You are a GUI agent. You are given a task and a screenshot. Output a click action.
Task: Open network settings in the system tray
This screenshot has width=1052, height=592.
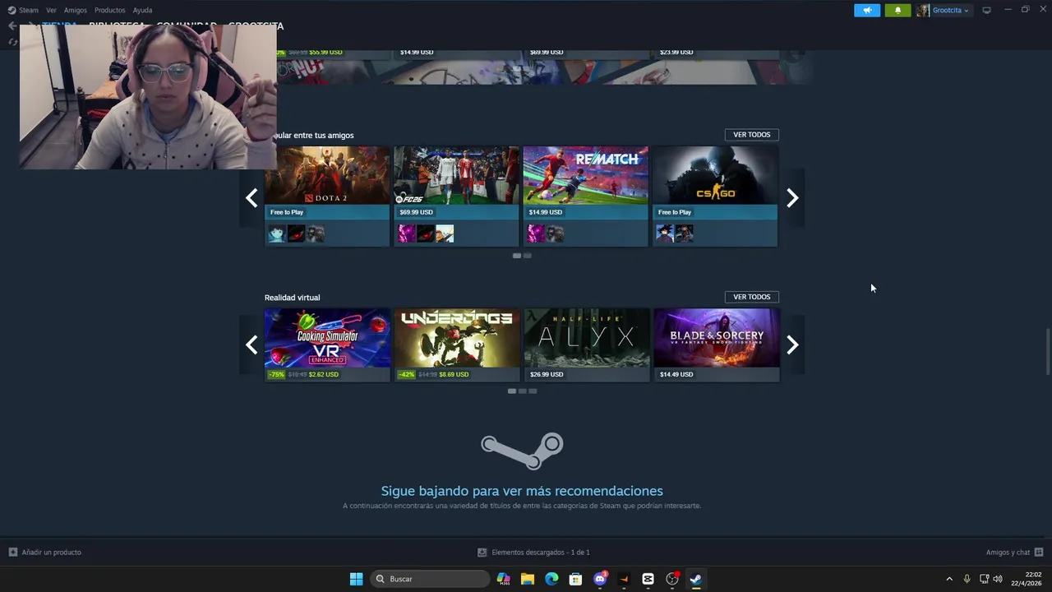tap(984, 579)
